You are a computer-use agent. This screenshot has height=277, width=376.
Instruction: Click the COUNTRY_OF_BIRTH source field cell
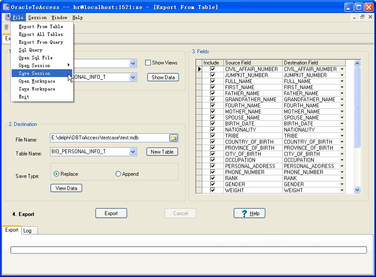pyautogui.click(x=253, y=142)
